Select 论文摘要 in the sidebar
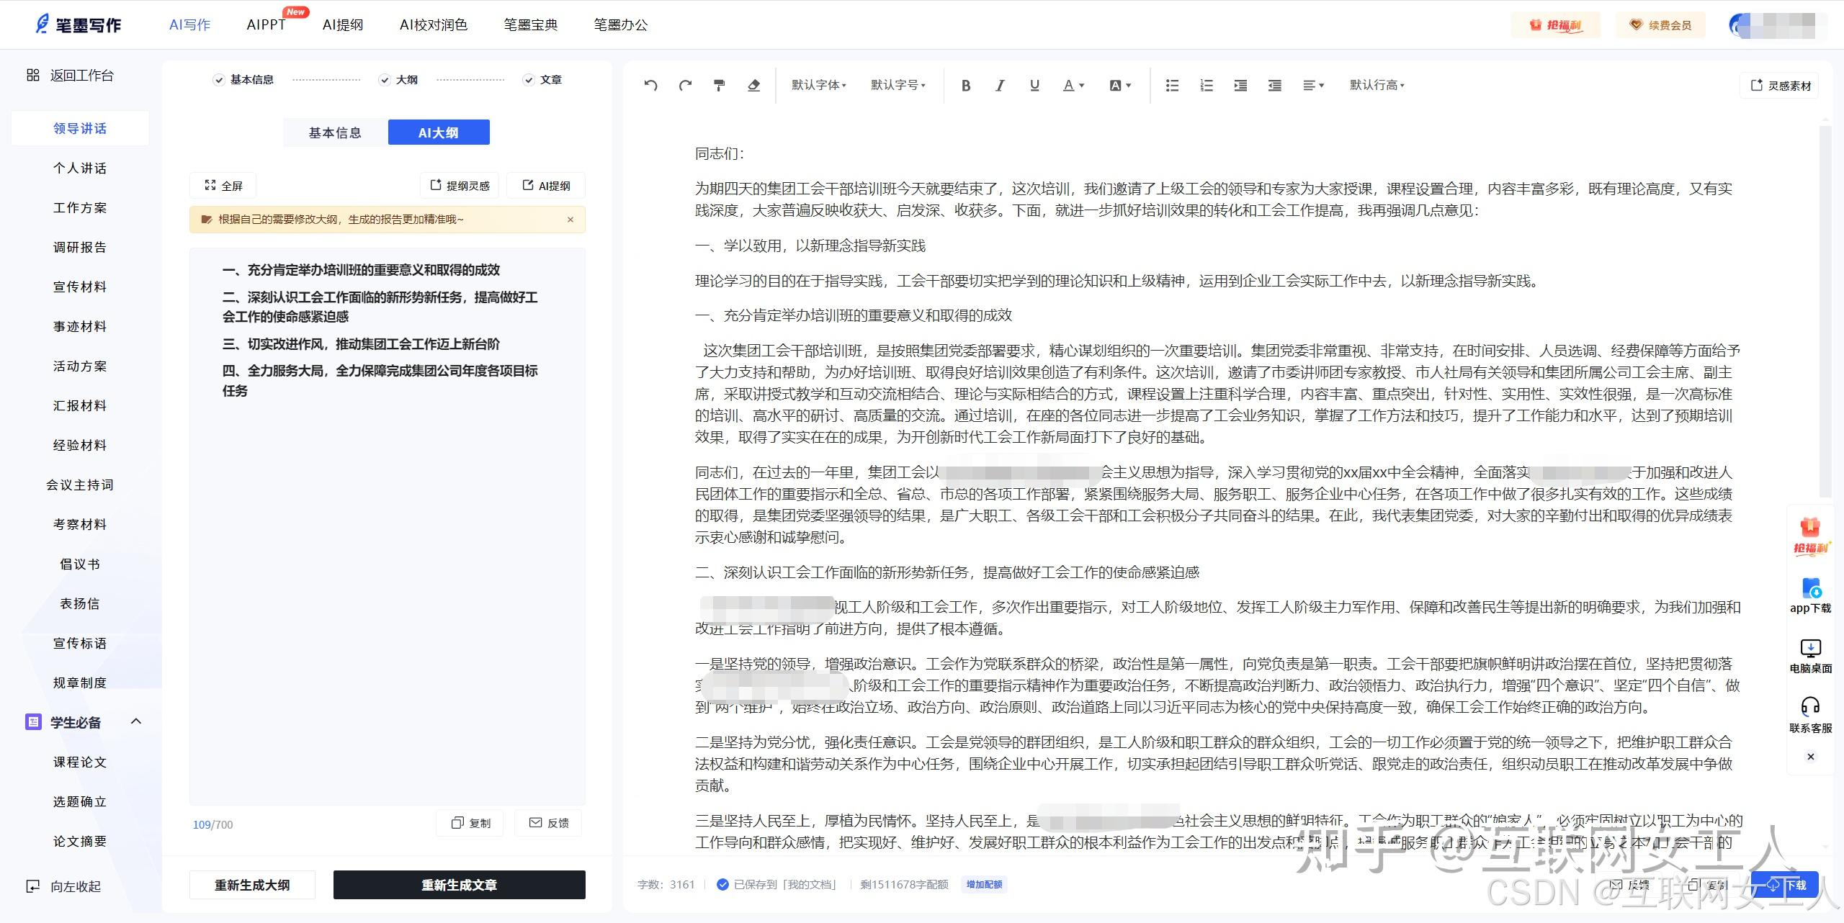 (x=80, y=841)
